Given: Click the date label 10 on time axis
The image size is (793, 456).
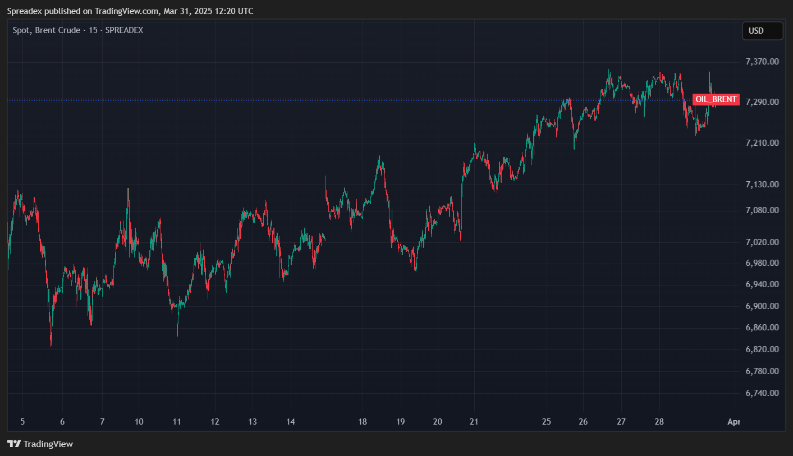Looking at the screenshot, I should tap(139, 422).
